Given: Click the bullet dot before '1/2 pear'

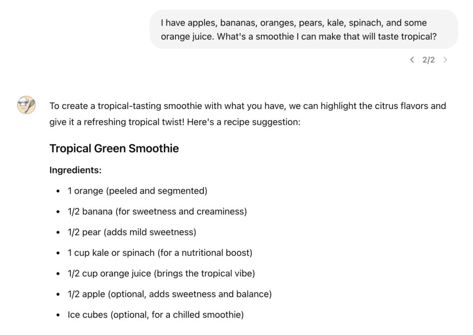Looking at the screenshot, I should click(58, 233).
